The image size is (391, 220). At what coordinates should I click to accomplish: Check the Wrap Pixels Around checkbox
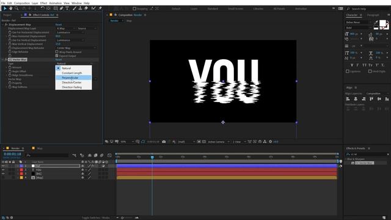(x=57, y=52)
